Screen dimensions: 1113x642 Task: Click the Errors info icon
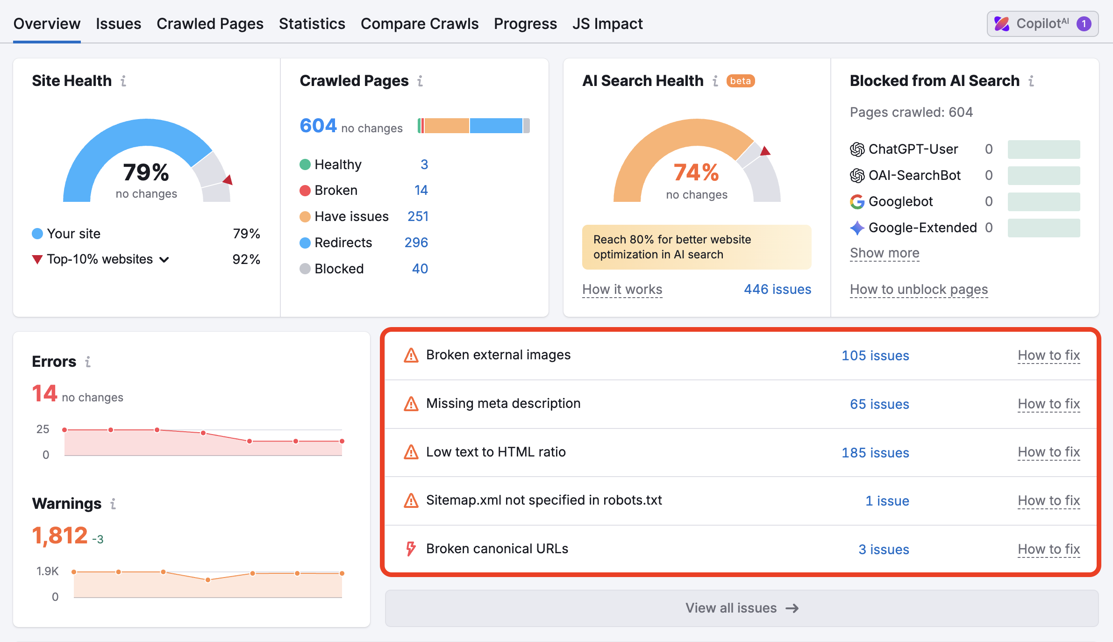(x=88, y=362)
